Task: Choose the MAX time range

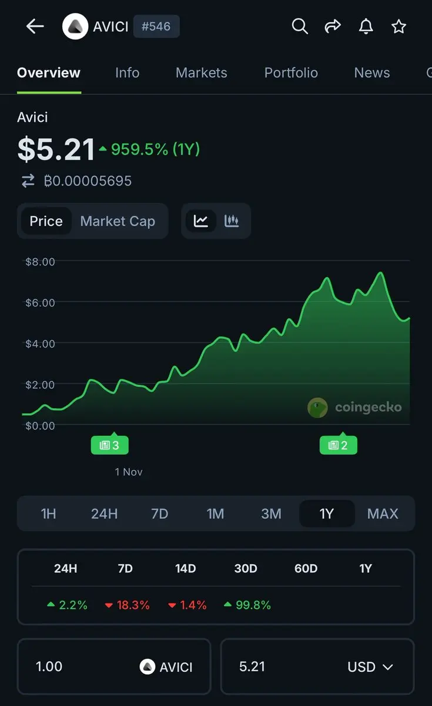Action: click(x=383, y=514)
